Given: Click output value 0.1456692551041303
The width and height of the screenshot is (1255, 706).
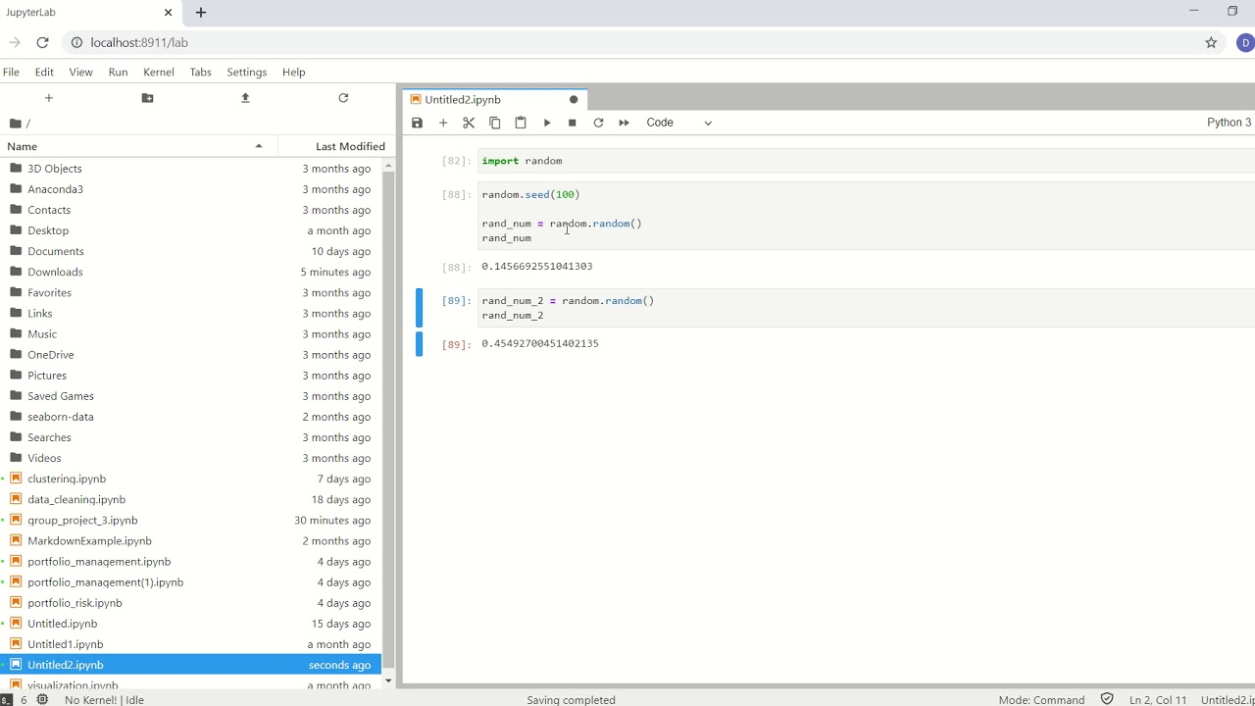Looking at the screenshot, I should [537, 267].
